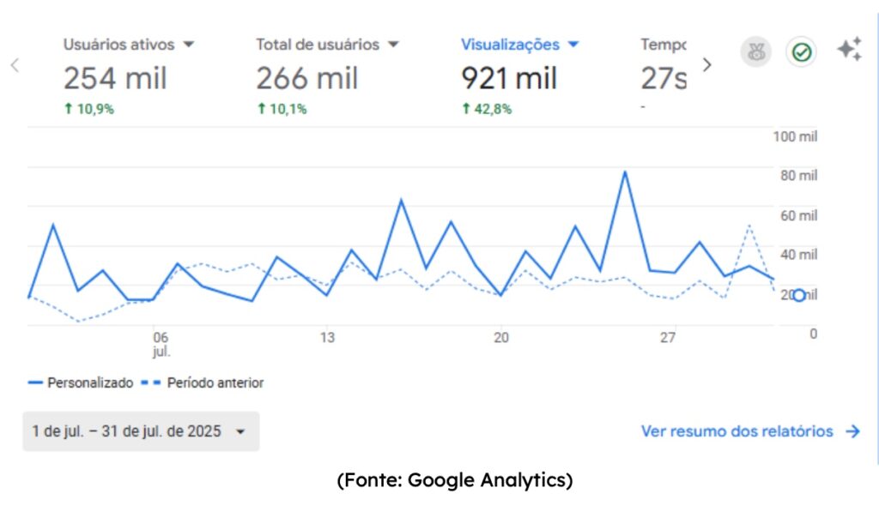Click the 80 mil peak on chart
This screenshot has height=512, width=879.
pyautogui.click(x=625, y=172)
